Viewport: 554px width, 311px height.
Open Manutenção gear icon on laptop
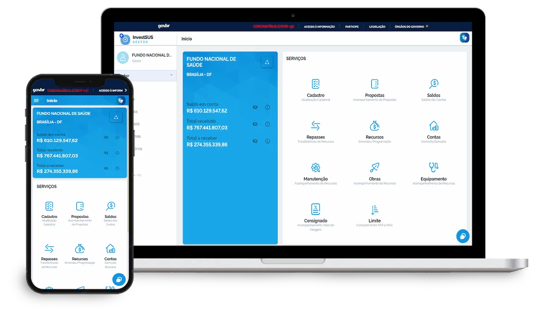(x=315, y=168)
